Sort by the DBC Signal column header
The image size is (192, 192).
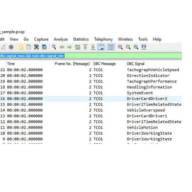136,64
